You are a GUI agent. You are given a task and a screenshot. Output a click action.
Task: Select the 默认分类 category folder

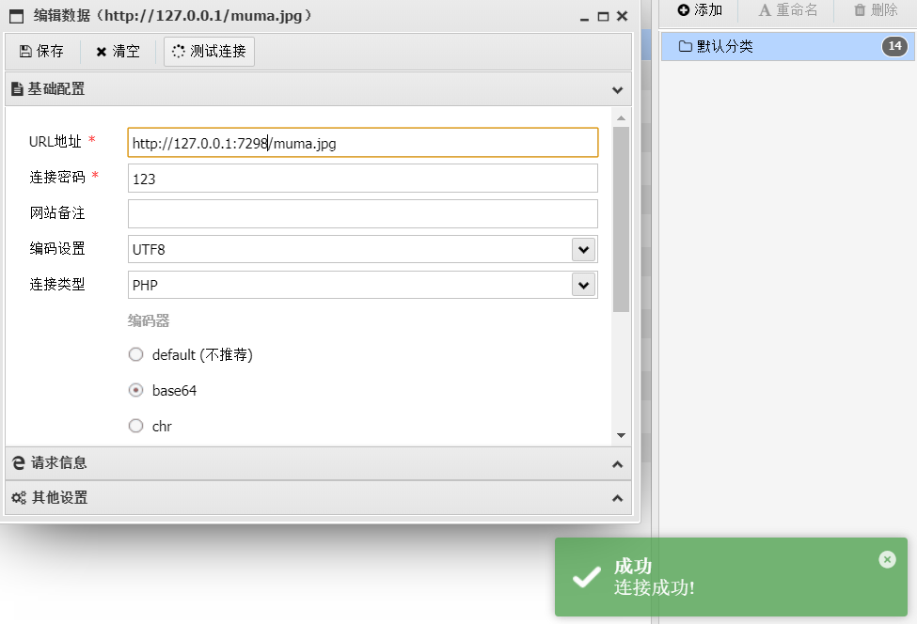[x=788, y=46]
